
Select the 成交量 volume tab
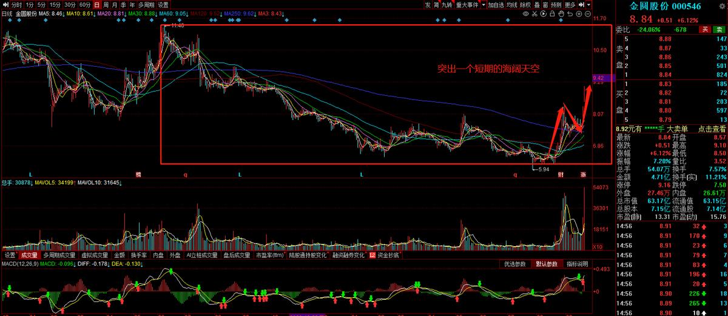coord(29,255)
